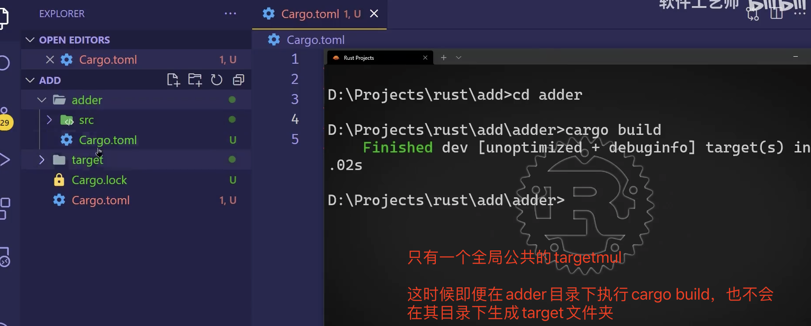Open the Extensions sidebar view
The width and height of the screenshot is (811, 326).
coord(4,208)
